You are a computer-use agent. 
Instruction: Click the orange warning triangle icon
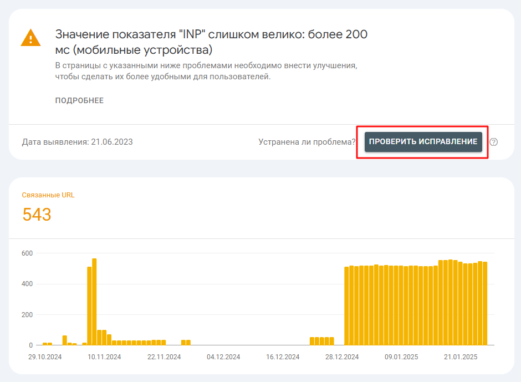click(30, 37)
